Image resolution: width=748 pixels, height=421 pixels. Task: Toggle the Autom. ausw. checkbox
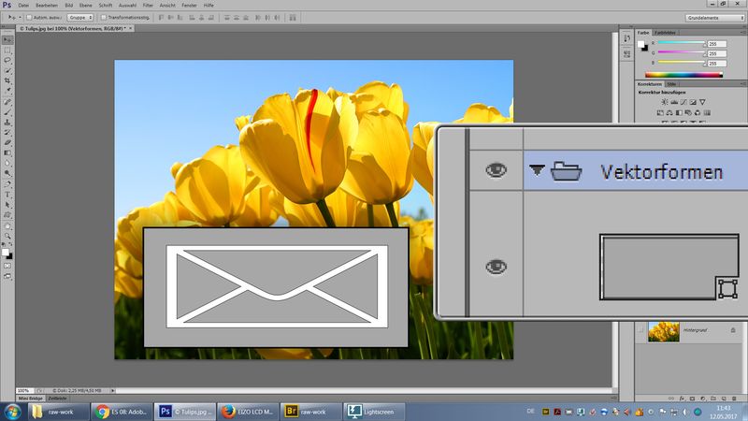coord(29,17)
